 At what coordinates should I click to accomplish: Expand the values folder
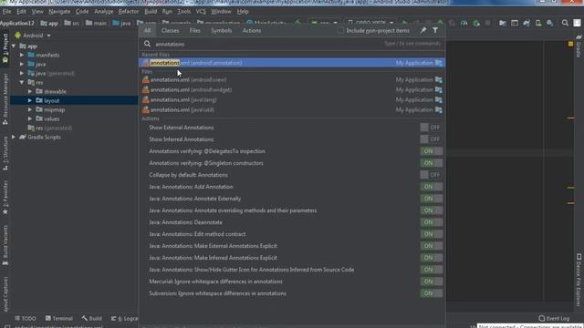[x=30, y=118]
